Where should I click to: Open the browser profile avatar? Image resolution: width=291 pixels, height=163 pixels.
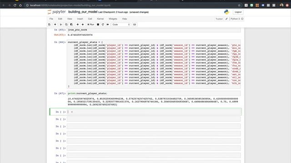pyautogui.click(x=281, y=5)
